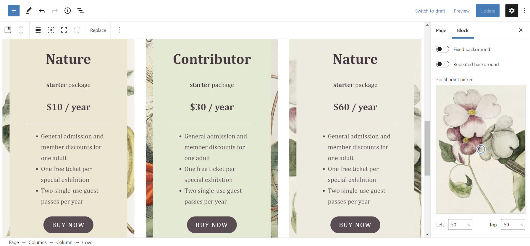Toggle full height for the Cover block
Viewport: 530px width, 246px height.
click(x=64, y=30)
